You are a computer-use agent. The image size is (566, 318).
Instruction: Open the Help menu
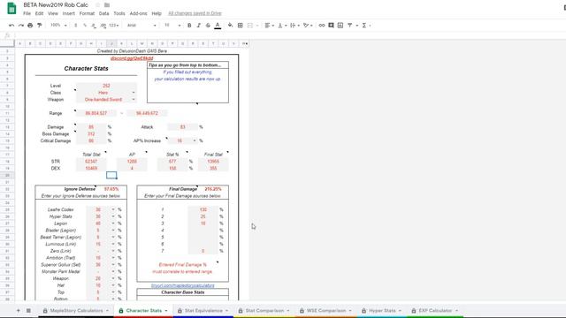point(157,13)
